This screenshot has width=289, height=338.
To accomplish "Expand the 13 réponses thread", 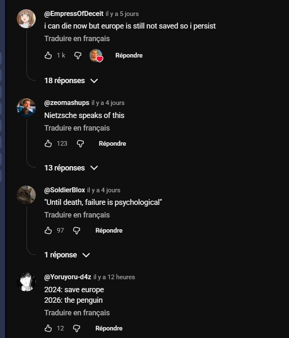I will click(71, 168).
